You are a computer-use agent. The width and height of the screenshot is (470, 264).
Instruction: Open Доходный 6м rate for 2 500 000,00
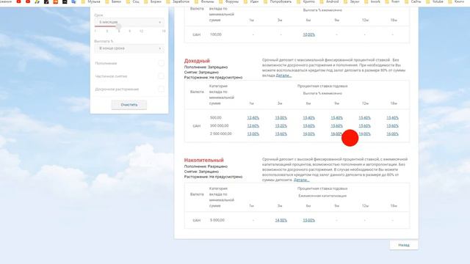point(308,134)
